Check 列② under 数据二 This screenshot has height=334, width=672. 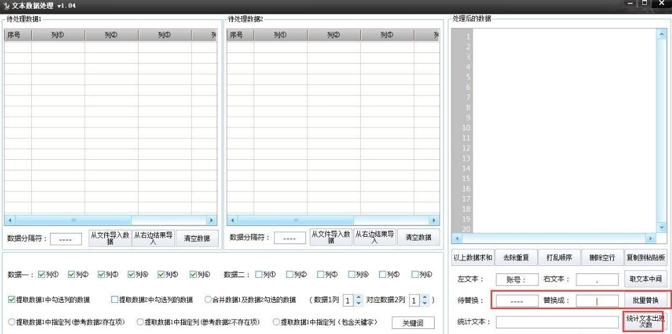(x=290, y=275)
